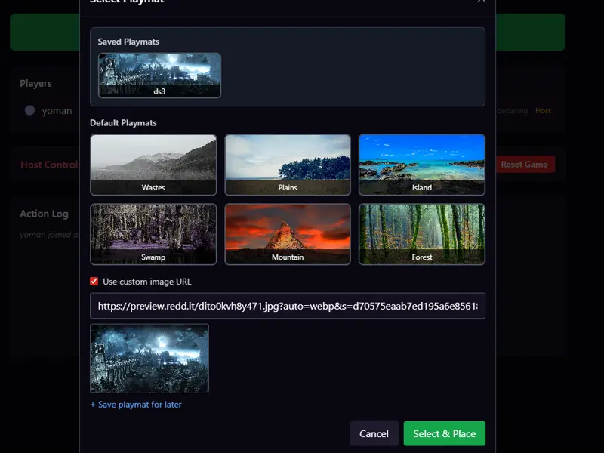Screen dimensions: 604x453
Task: Choose the Mountain default playmat
Action: (288, 234)
